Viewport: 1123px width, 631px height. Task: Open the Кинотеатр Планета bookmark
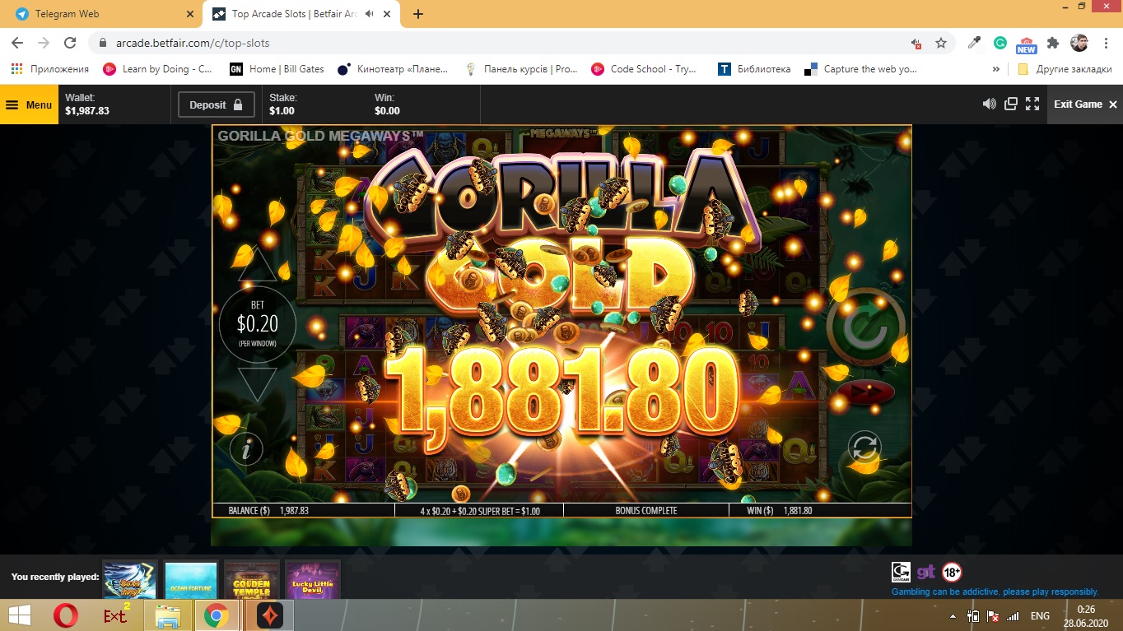point(394,69)
